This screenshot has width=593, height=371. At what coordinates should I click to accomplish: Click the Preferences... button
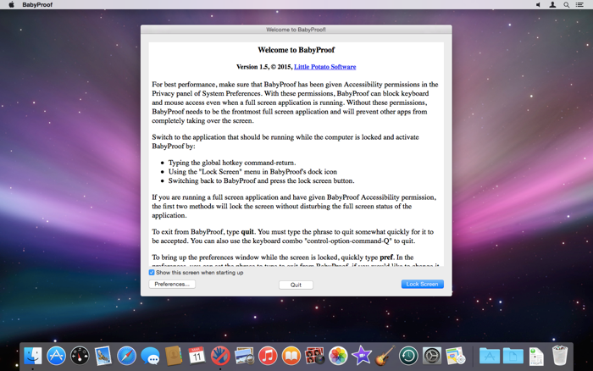tap(172, 284)
